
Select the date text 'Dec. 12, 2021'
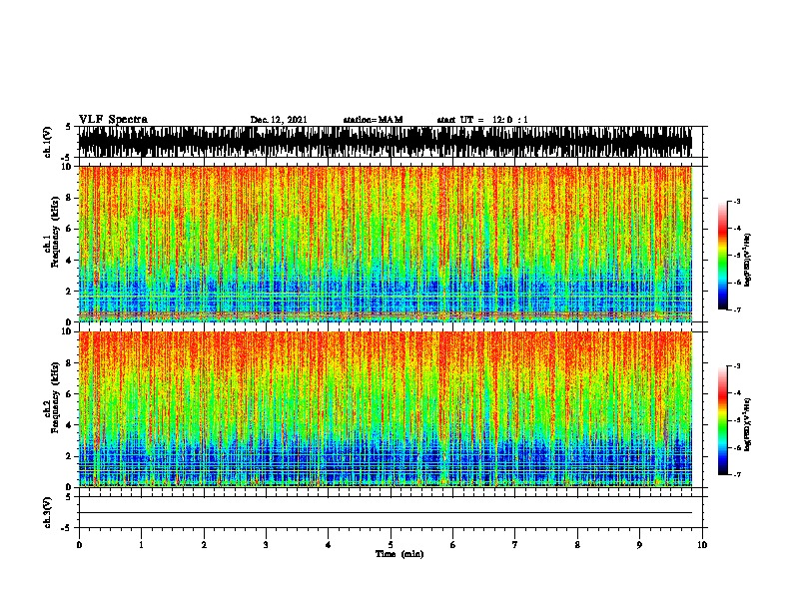pyautogui.click(x=279, y=120)
